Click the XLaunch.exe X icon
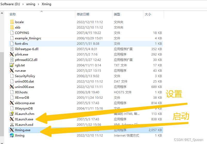 (x=12, y=119)
